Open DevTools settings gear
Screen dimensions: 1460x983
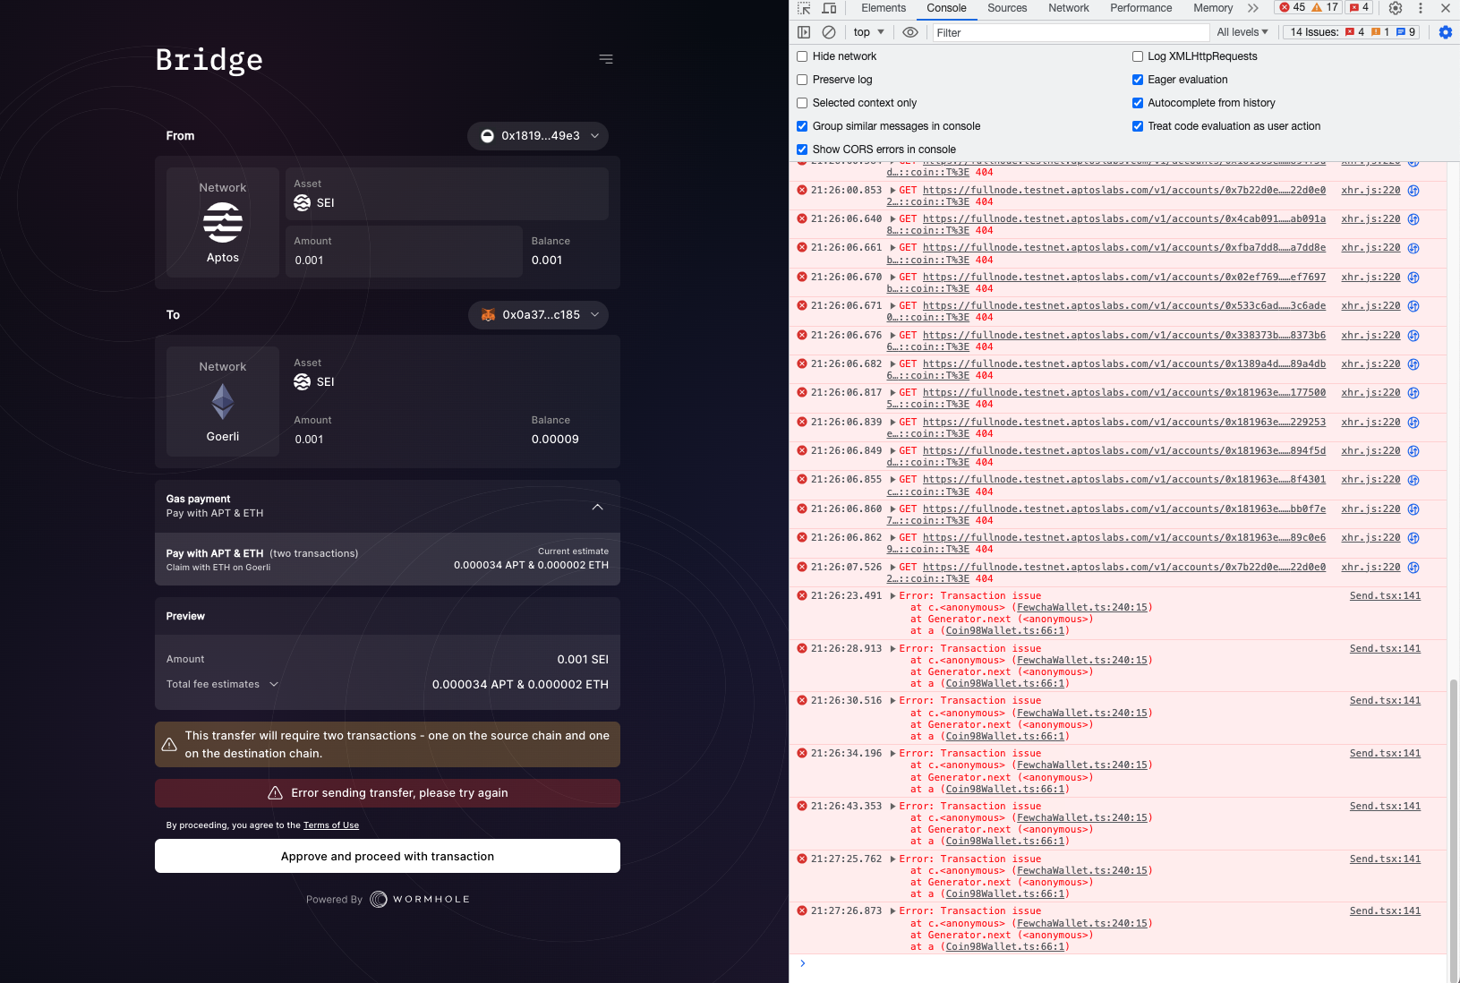click(1395, 8)
